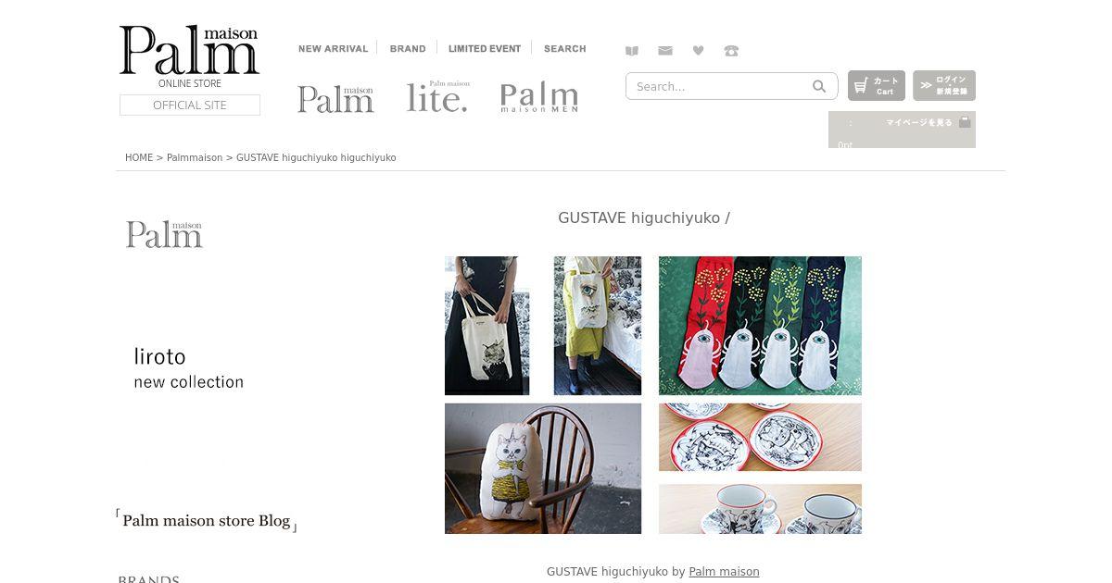Open the Palm maison store Blog link

coord(207,521)
